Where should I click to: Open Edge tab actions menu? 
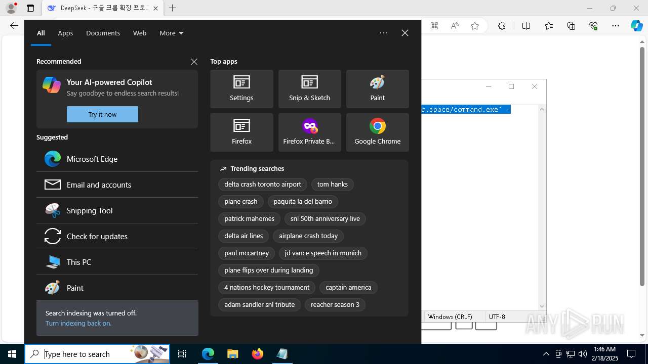30,8
